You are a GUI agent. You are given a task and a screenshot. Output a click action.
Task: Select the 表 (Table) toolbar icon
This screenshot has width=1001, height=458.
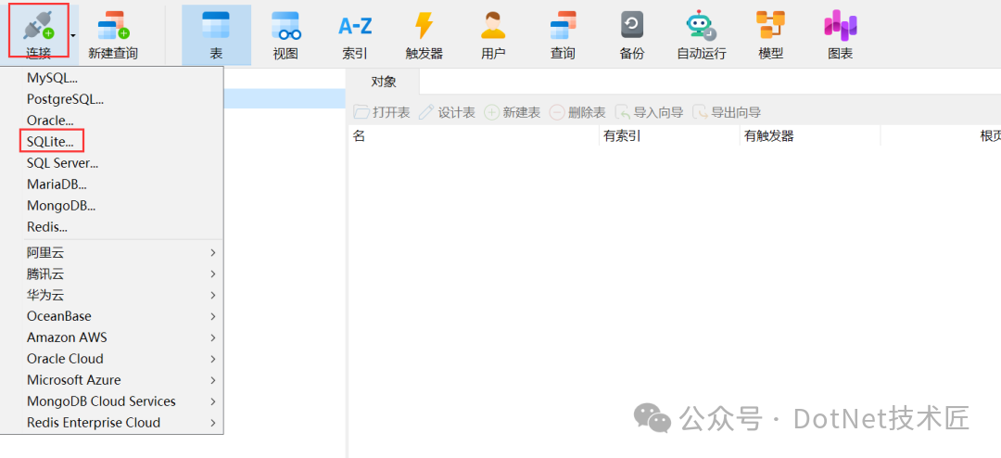point(216,35)
